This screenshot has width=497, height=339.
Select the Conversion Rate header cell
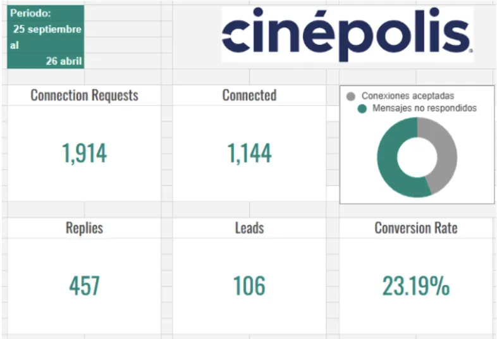(416, 228)
